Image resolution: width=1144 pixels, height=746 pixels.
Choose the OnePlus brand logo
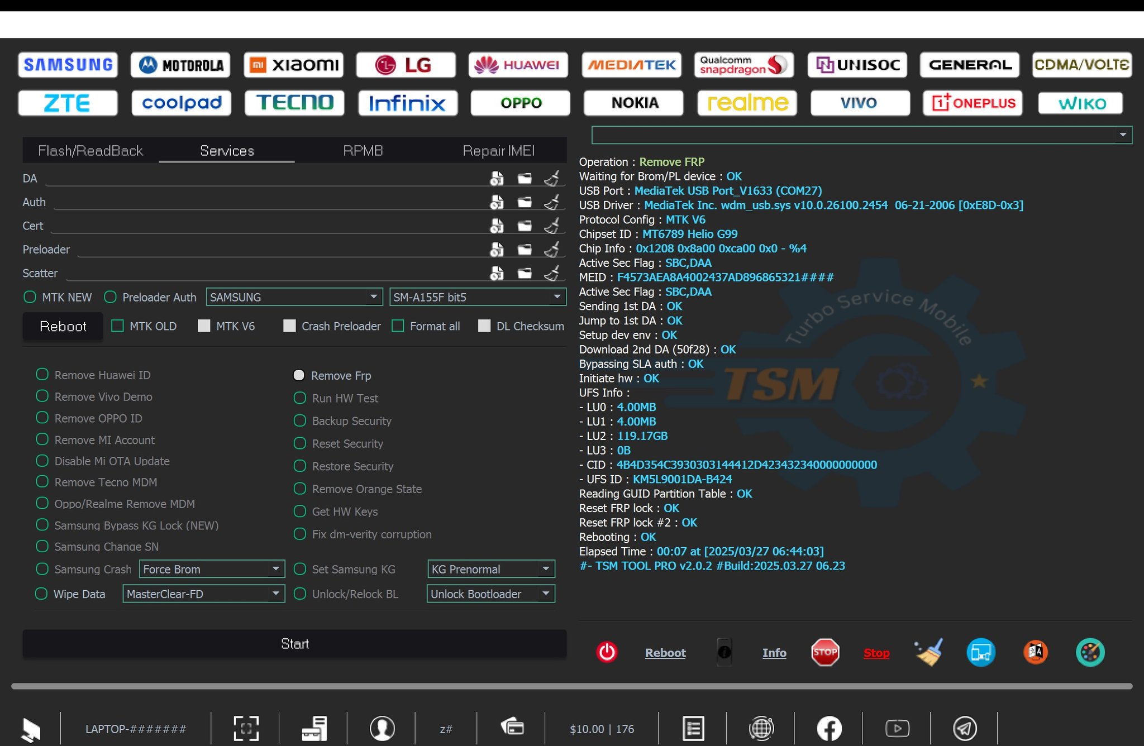point(973,103)
